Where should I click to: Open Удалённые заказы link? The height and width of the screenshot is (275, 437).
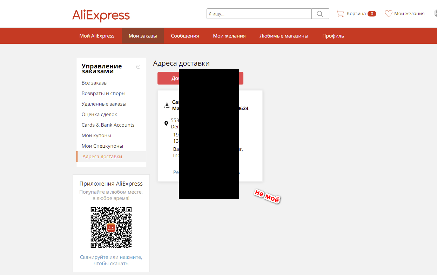pyautogui.click(x=104, y=104)
